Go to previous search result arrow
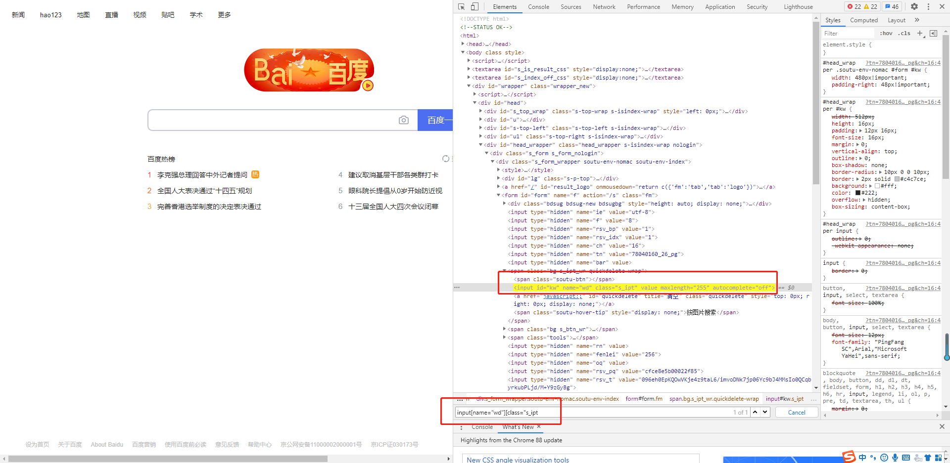This screenshot has width=950, height=463. [755, 412]
